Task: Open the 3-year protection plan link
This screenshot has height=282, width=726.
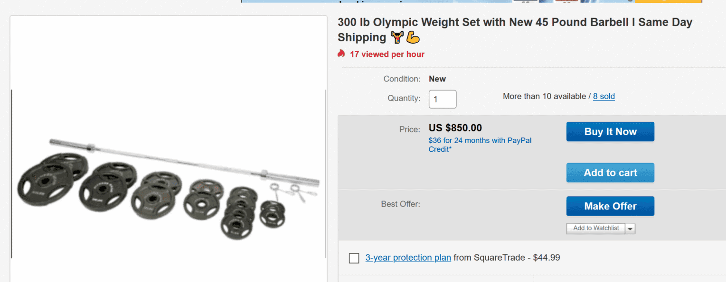Action: pos(408,258)
